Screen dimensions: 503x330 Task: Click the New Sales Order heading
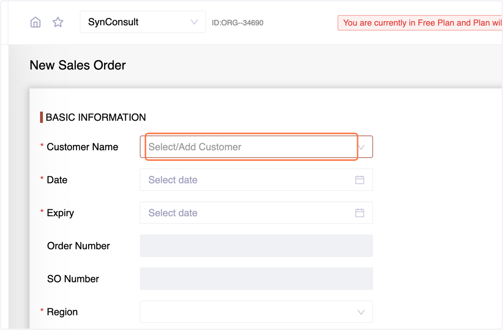pos(78,65)
